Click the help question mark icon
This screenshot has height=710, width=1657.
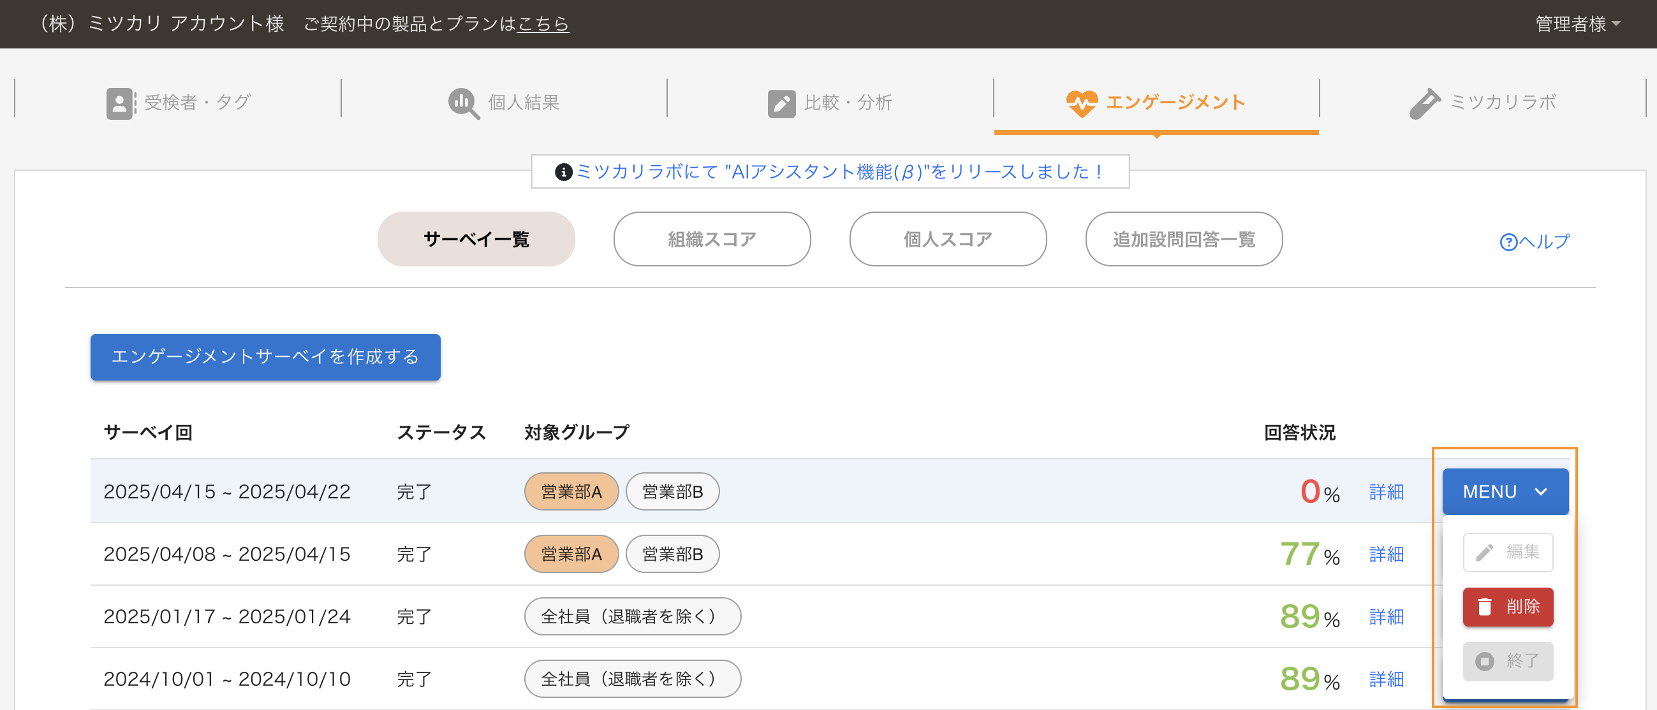tap(1508, 242)
